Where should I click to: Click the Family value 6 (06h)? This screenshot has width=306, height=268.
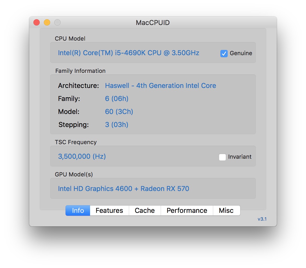click(x=117, y=99)
